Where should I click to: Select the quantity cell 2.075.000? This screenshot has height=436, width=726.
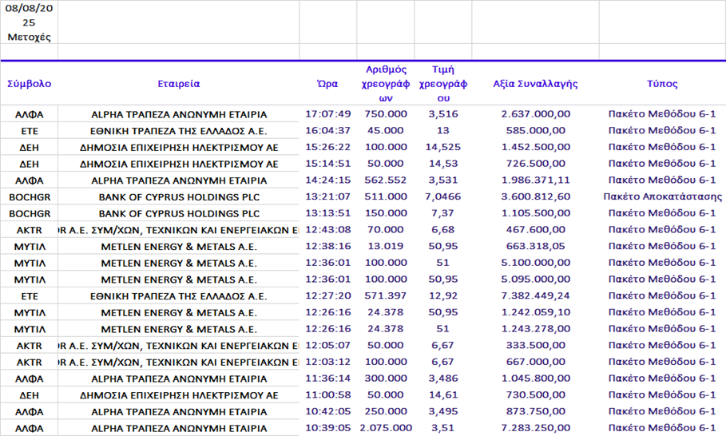click(x=386, y=428)
